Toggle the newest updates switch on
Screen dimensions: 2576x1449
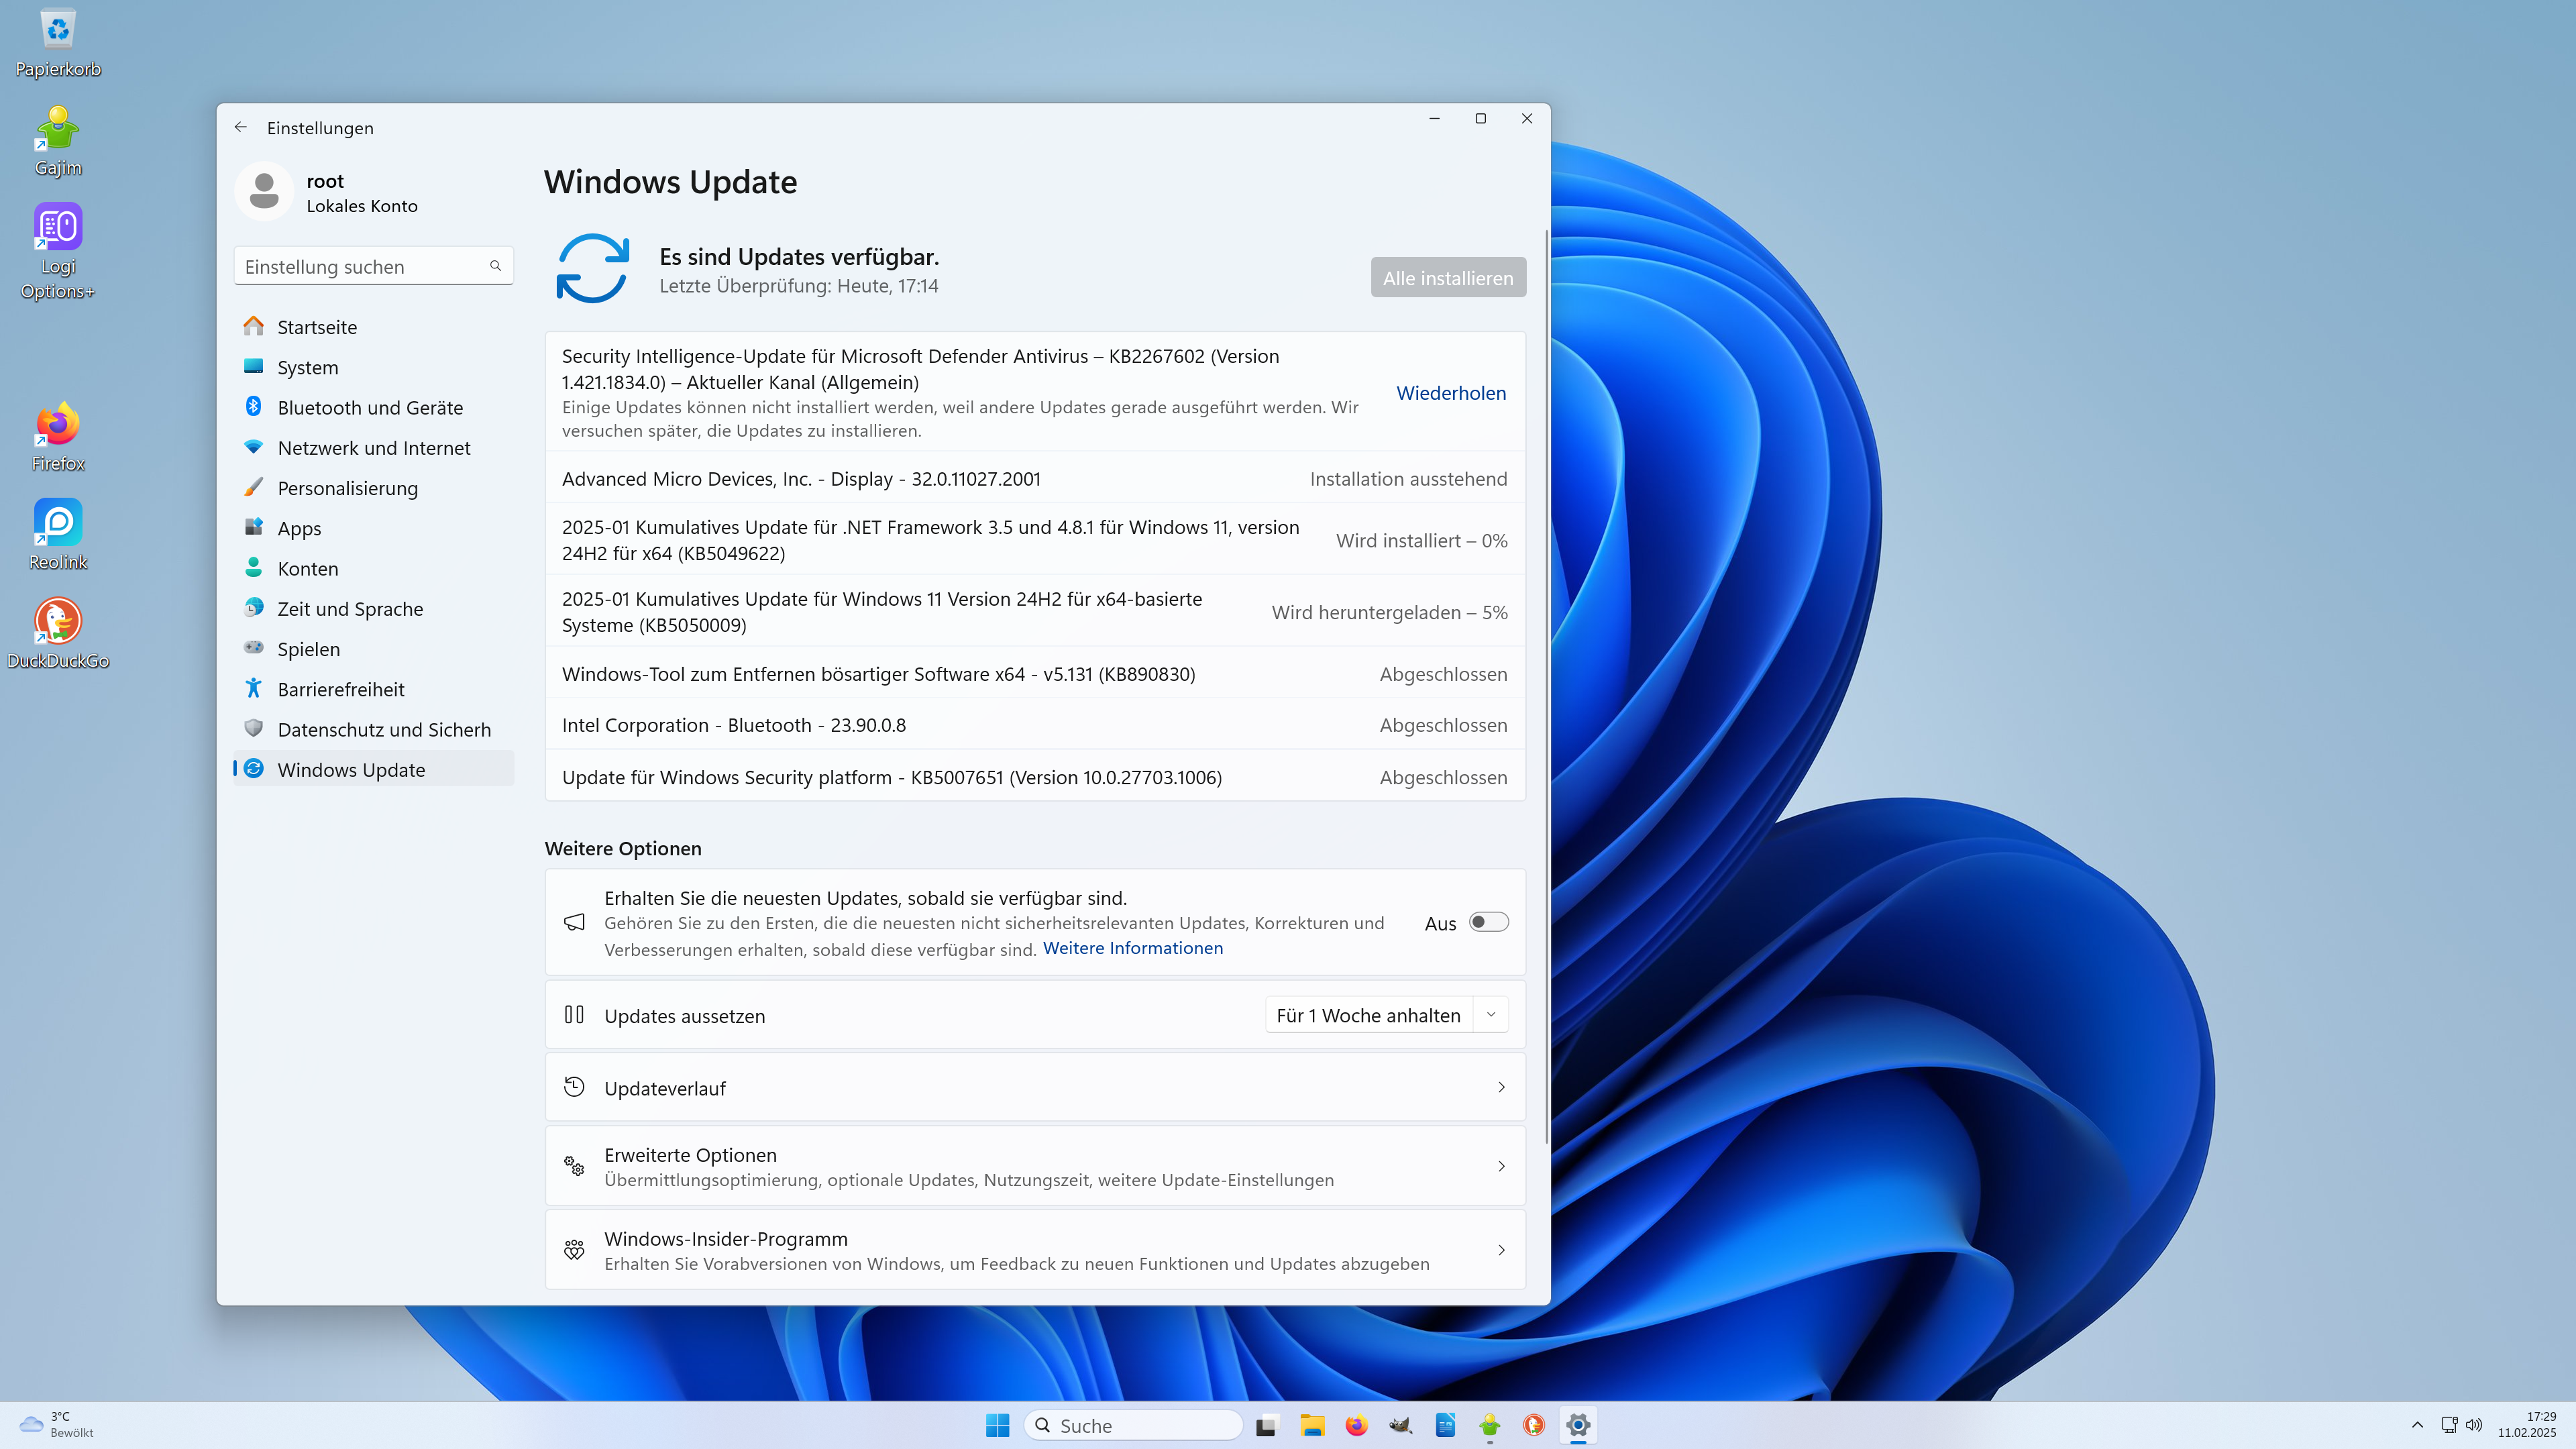click(1488, 922)
